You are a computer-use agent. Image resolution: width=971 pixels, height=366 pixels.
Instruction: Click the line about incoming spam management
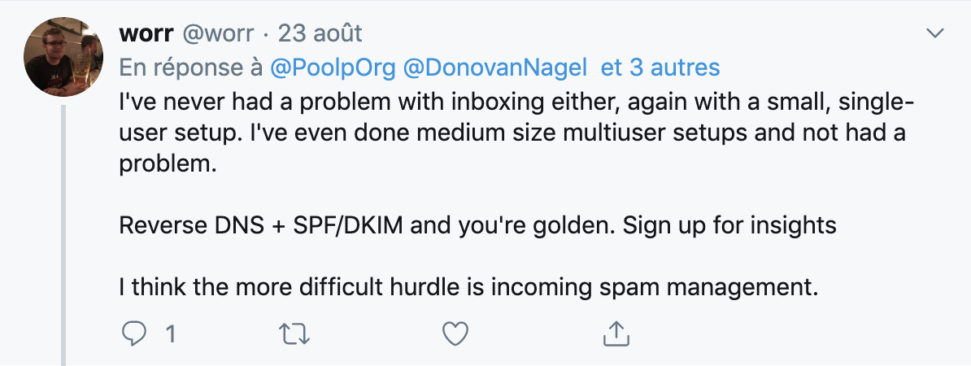click(468, 288)
